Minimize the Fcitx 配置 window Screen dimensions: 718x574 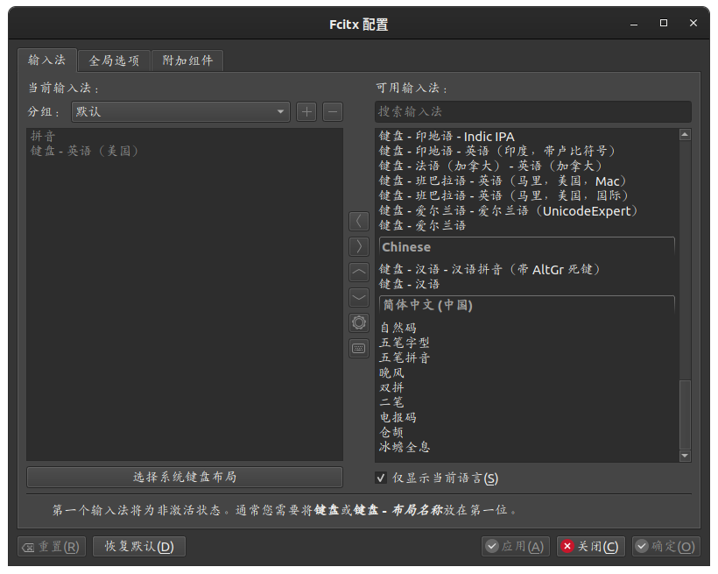(634, 24)
